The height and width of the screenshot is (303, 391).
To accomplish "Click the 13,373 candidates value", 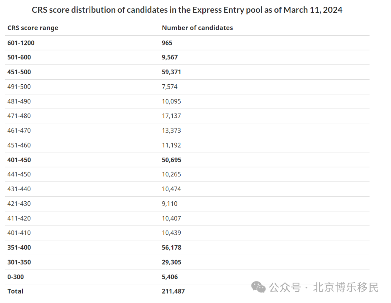I will coord(171,131).
